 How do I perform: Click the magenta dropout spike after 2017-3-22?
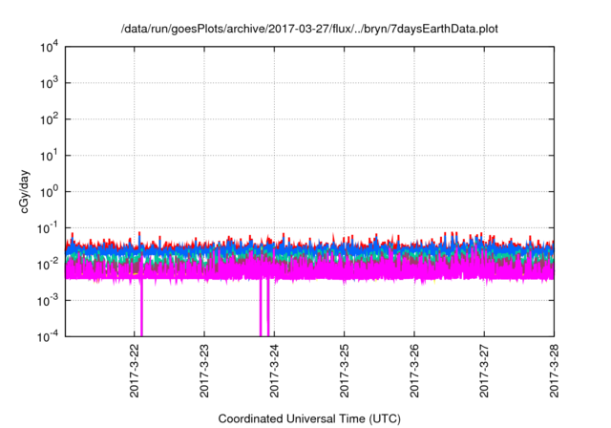141,308
